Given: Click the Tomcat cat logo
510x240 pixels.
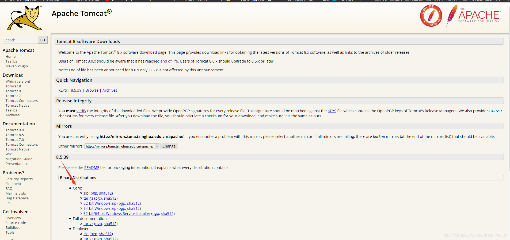Looking at the screenshot, I should click(x=25, y=18).
